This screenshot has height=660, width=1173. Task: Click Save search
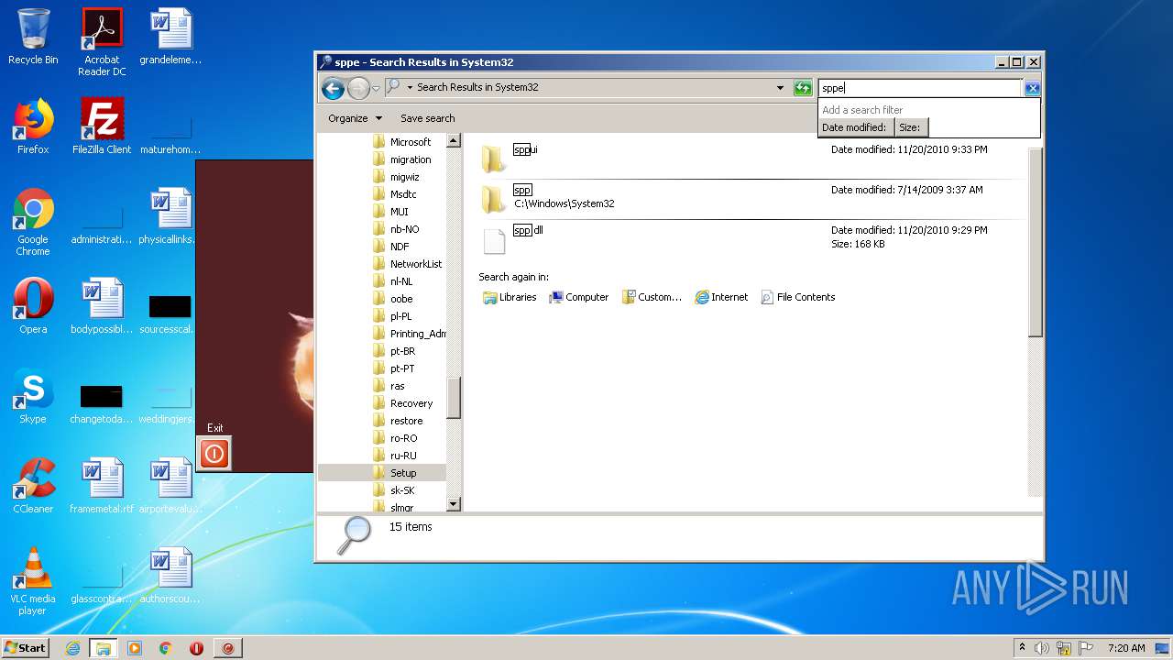tap(427, 118)
